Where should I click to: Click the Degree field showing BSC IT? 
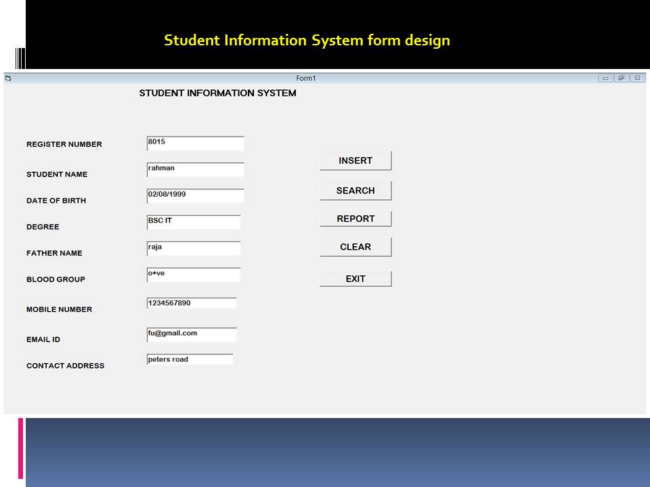click(x=194, y=222)
